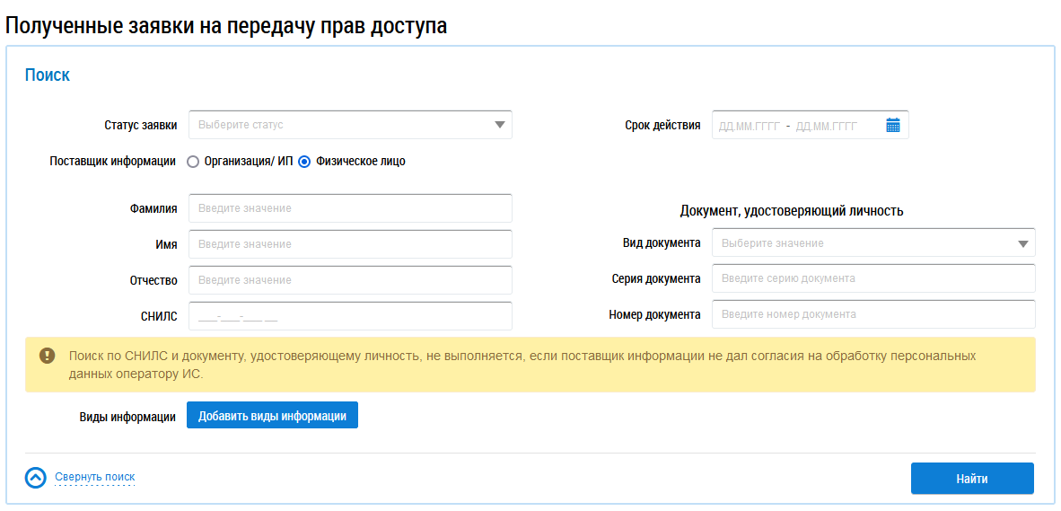Click the start date ДД.ММ.ГГГГ field
The height and width of the screenshot is (511, 1061).
tap(750, 126)
